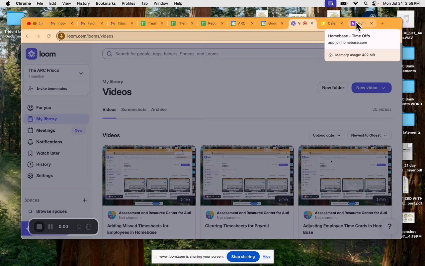425x266 pixels.
Task: Open the History menu in menu bar
Action: click(x=83, y=3)
